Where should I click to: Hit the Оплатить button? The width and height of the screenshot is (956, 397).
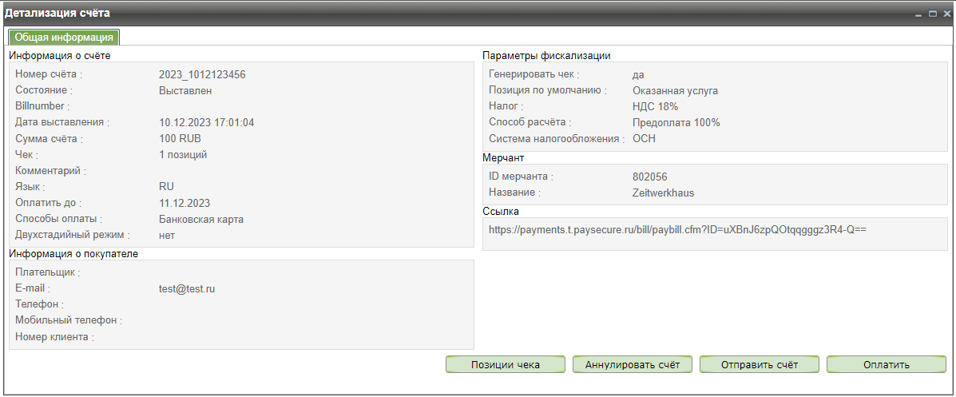pos(886,365)
